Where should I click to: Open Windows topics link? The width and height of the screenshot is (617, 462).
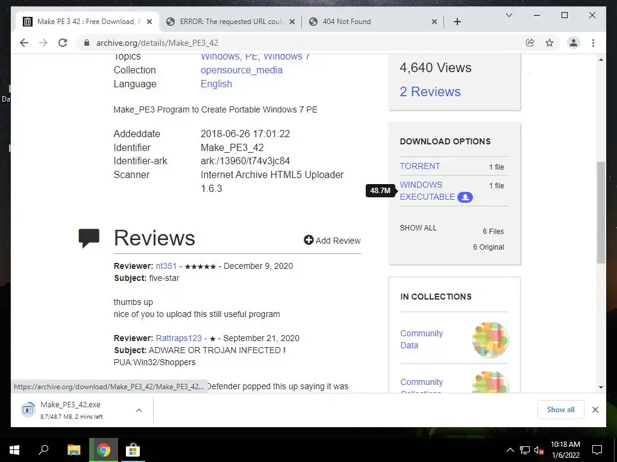coord(220,57)
